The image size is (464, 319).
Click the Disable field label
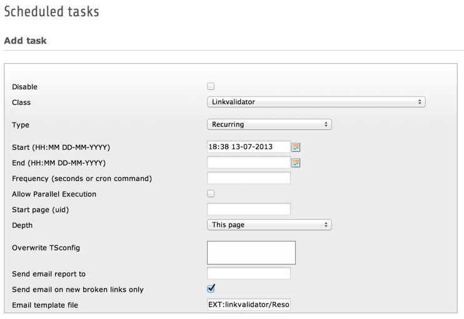point(25,87)
